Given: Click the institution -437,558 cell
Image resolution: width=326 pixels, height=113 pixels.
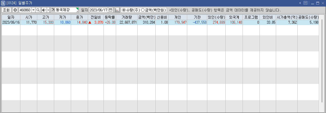Looking at the screenshot, I should [x=197, y=22].
